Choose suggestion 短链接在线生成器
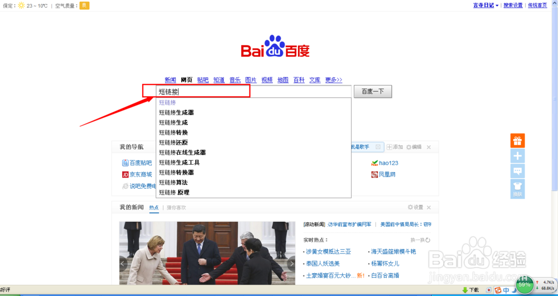Viewport: 558px width, 296px height. tap(253, 152)
